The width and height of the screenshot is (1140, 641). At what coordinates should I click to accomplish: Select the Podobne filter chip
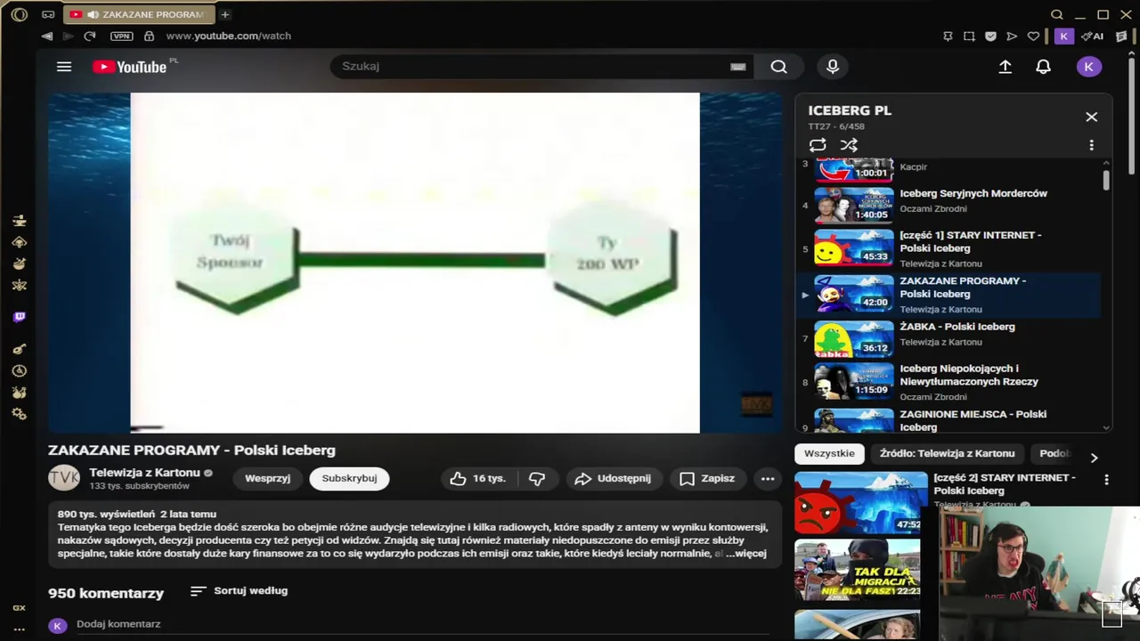(1055, 453)
